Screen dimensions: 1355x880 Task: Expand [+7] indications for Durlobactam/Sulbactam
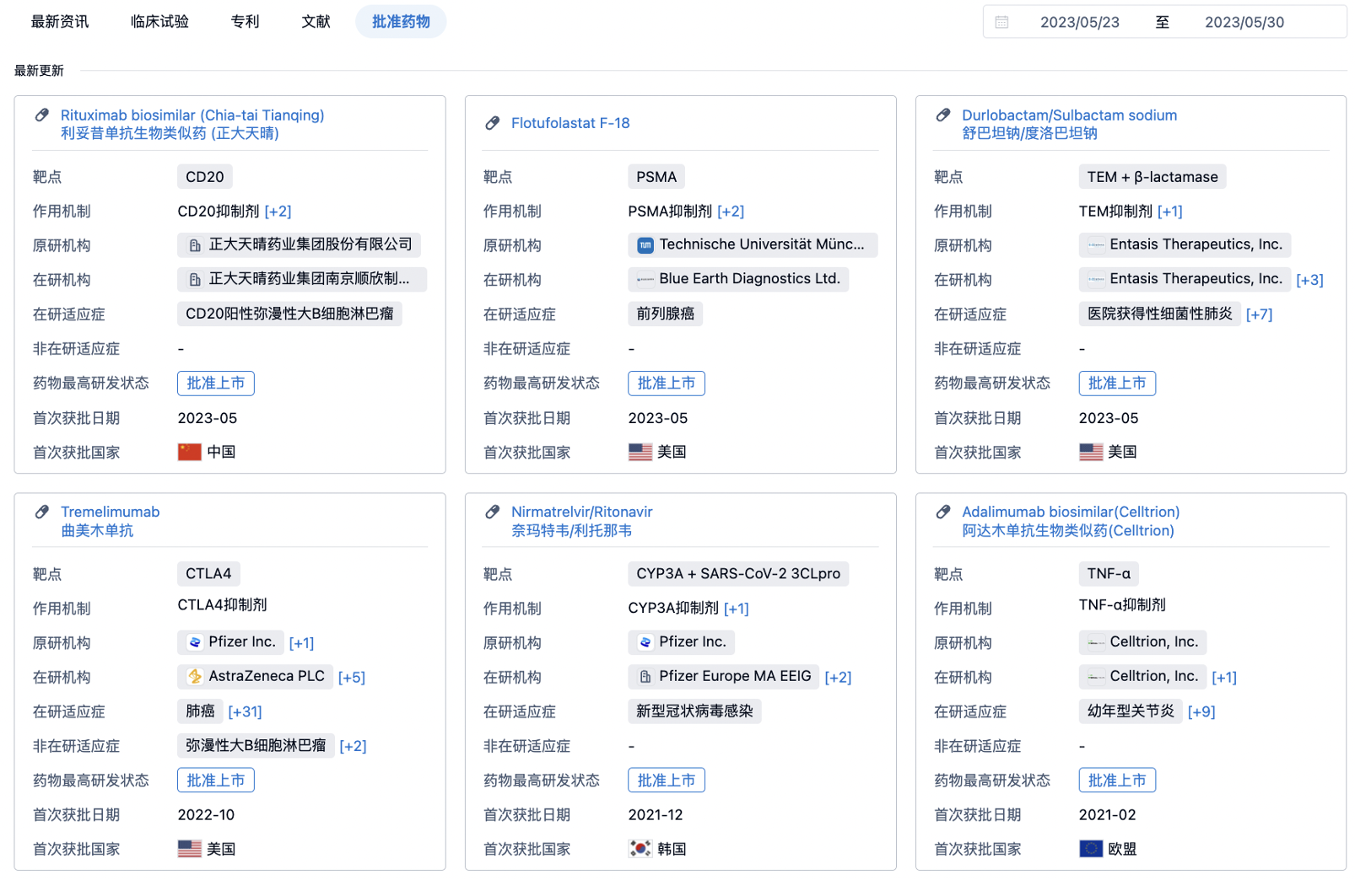tap(1259, 314)
